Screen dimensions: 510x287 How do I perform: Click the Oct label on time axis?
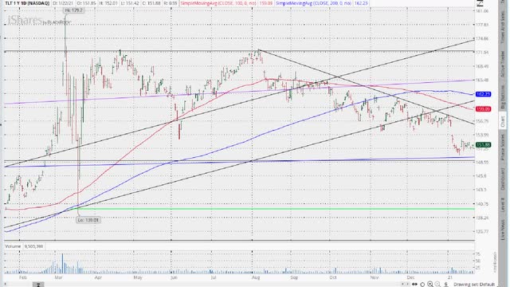pos(332,277)
